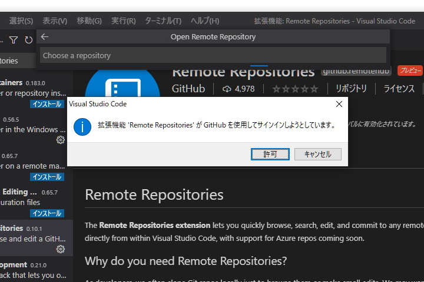Open the リポジトリ link

[x=351, y=89]
